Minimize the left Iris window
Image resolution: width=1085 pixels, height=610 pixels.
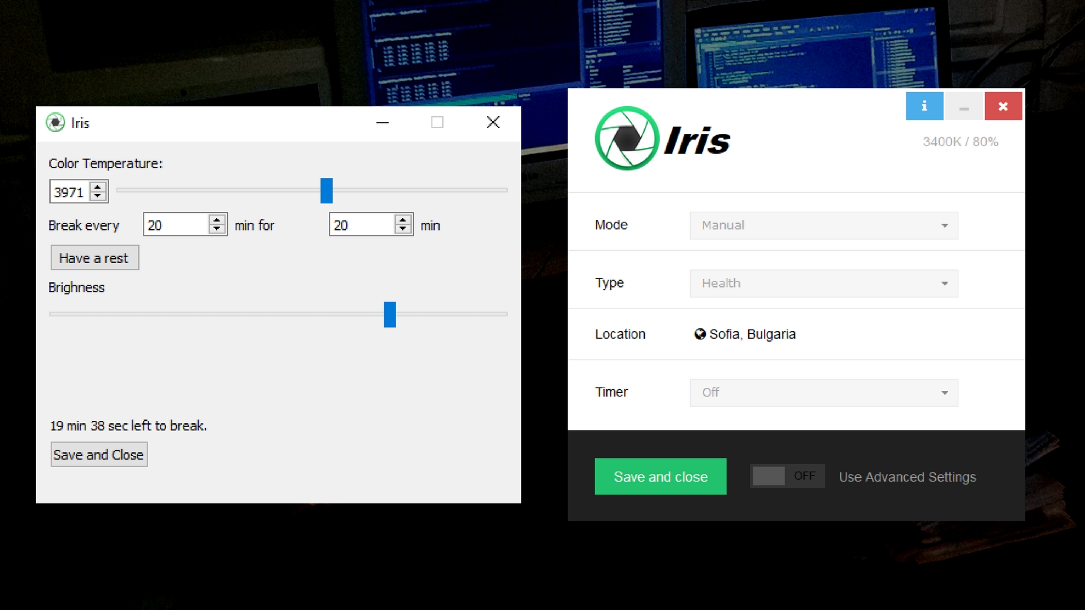point(383,123)
